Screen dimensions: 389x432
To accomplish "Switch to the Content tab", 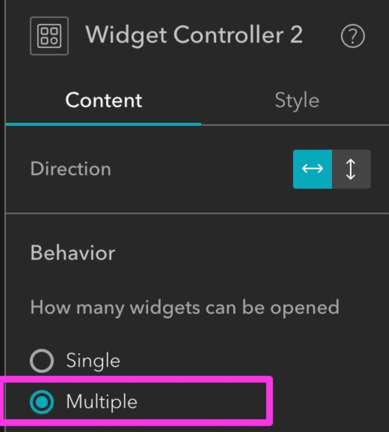I will coord(103,101).
